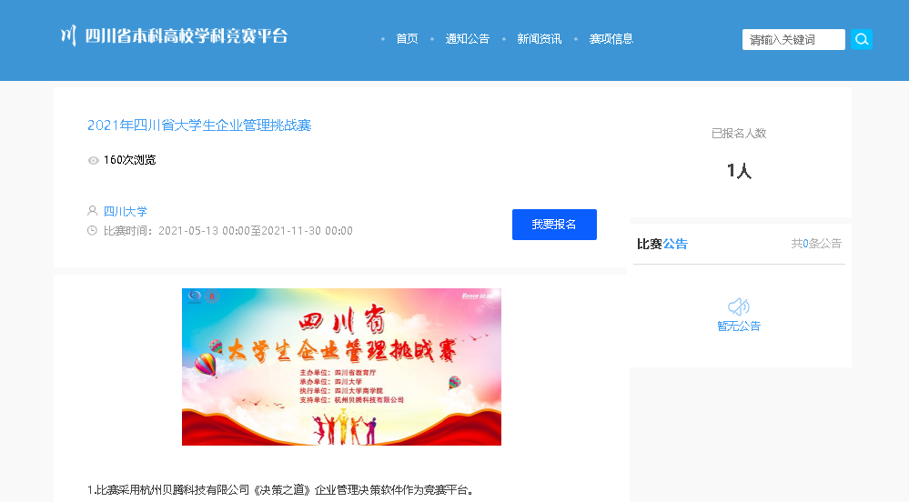Click the competition banner image
Screen dimensions: 909x502
tap(341, 366)
